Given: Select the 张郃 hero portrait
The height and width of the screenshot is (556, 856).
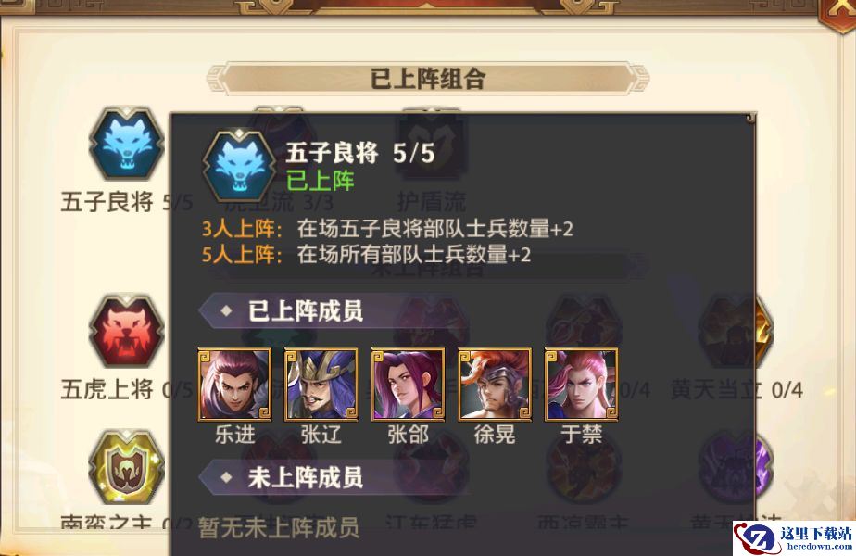Looking at the screenshot, I should coord(409,385).
